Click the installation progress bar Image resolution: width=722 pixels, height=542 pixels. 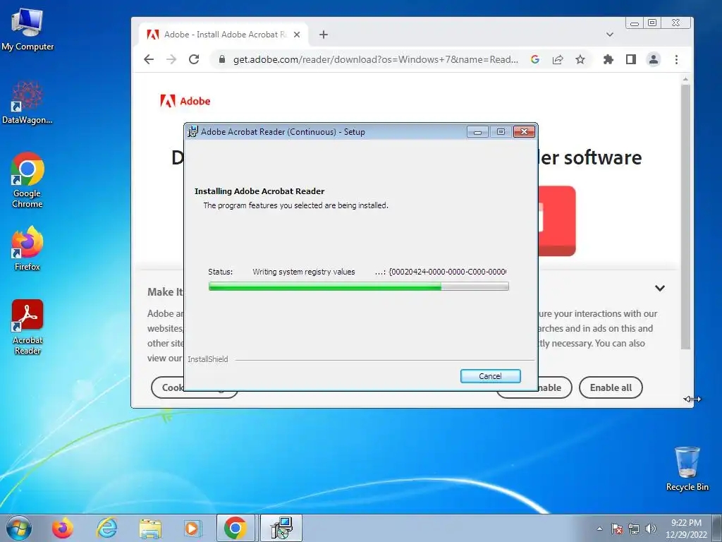[358, 287]
